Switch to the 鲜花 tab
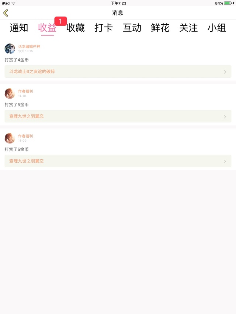This screenshot has width=236, height=314. click(160, 28)
